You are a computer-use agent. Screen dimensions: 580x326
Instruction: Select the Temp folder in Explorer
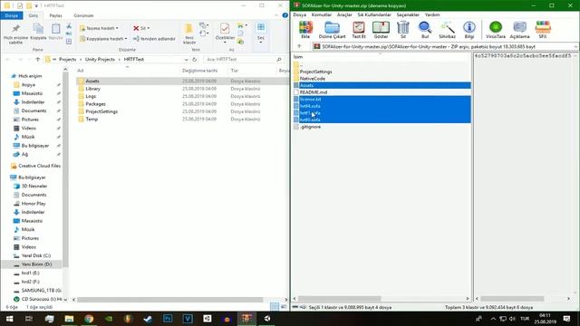92,119
